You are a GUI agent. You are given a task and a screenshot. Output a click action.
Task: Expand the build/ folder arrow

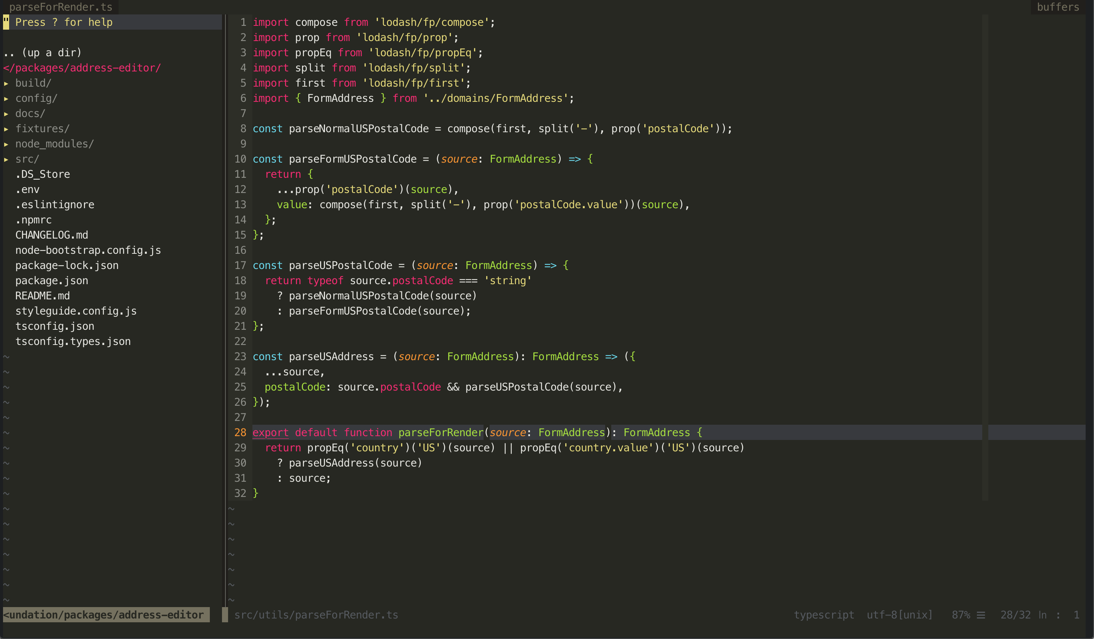pos(6,83)
